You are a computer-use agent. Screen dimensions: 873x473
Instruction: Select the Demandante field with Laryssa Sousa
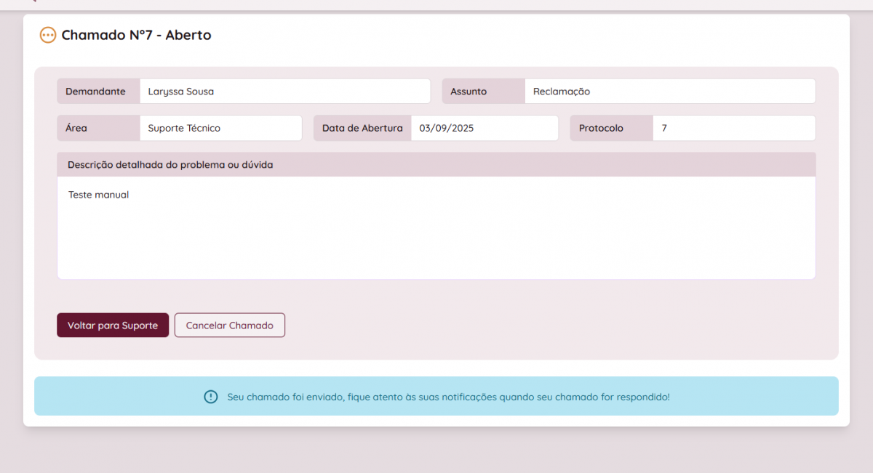tap(284, 92)
